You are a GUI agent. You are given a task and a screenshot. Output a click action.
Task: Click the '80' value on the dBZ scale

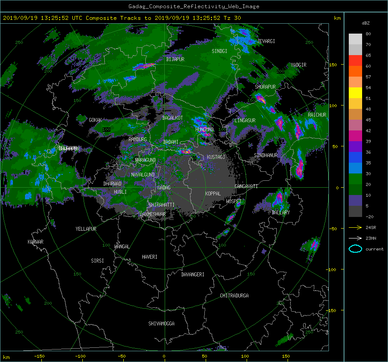(x=369, y=34)
